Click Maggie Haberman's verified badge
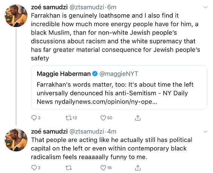Image resolution: width=213 pixels, height=173 pixels. (95, 74)
